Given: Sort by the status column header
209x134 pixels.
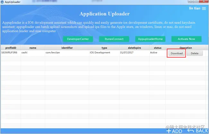Looking at the screenshot, I should click(x=158, y=48).
